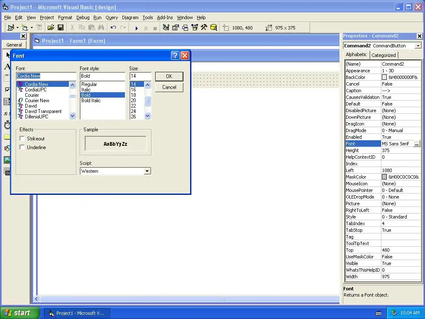Select 'Bold Italic' in the font style list
The height and width of the screenshot is (319, 425).
point(91,101)
